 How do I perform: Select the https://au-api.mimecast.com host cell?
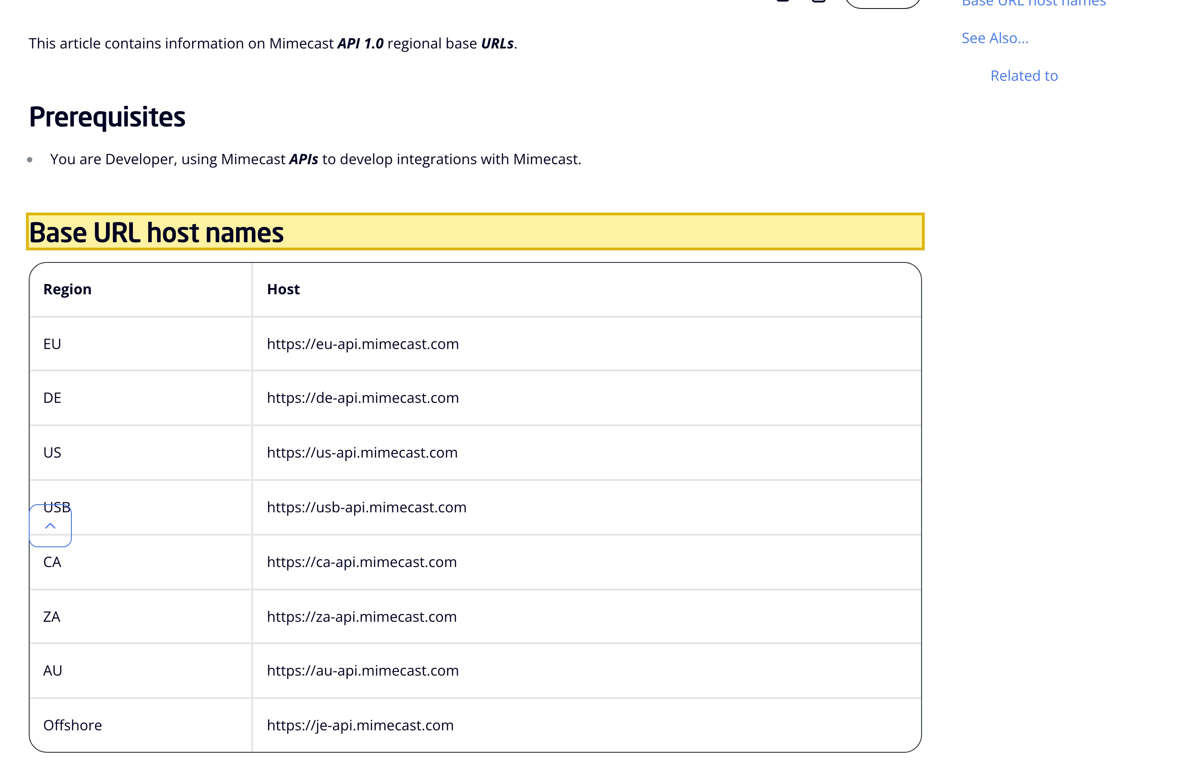(x=587, y=671)
